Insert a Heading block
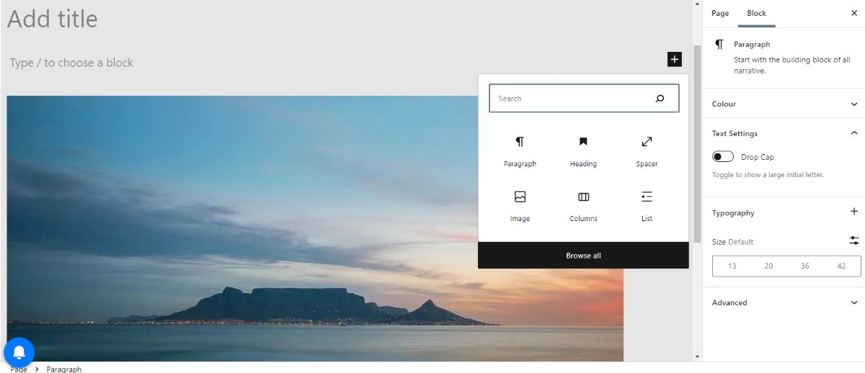 click(583, 151)
